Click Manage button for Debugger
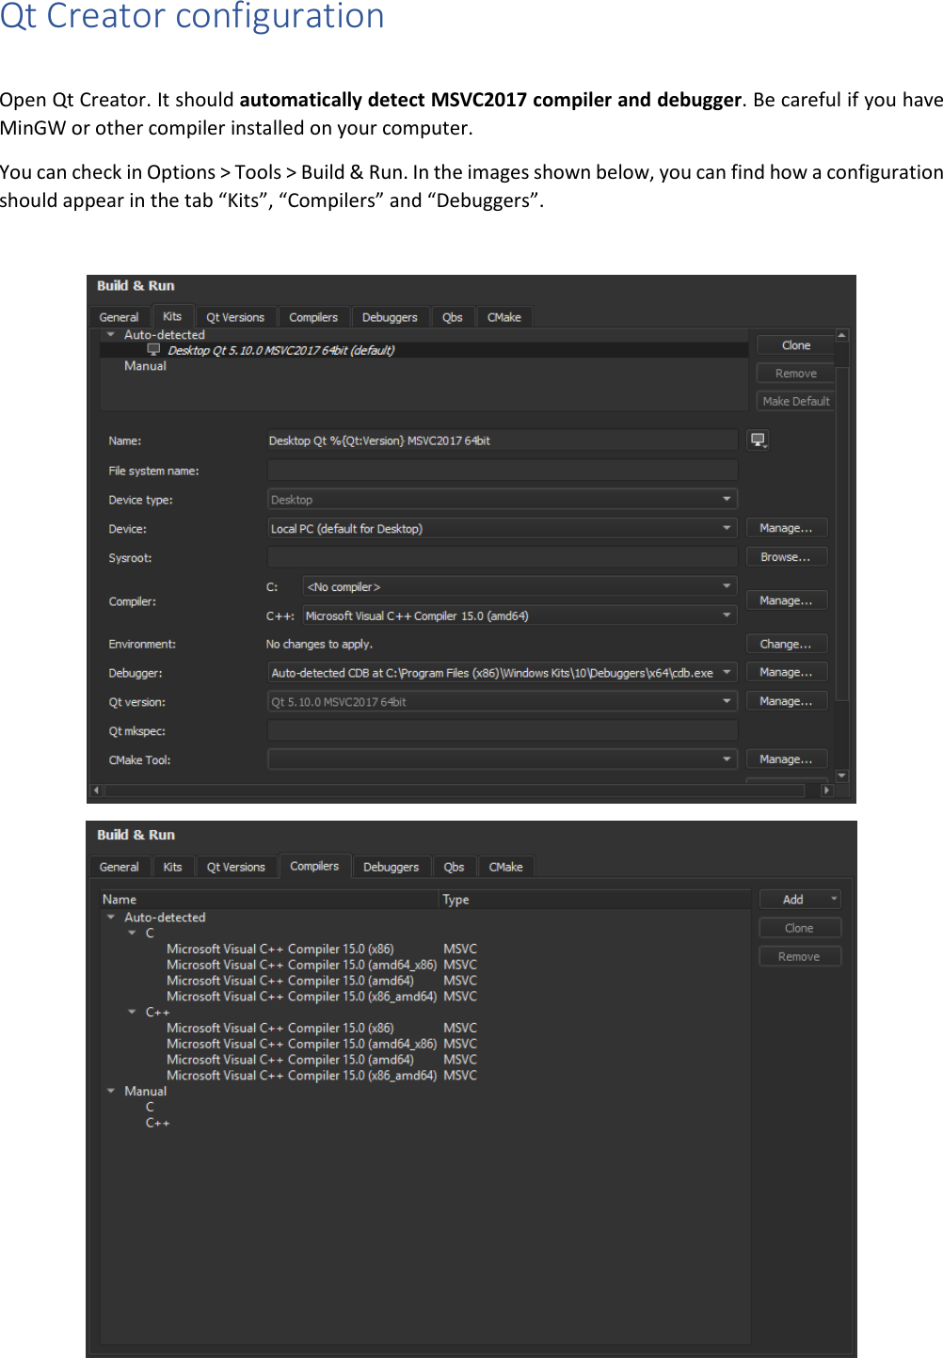 tap(786, 672)
